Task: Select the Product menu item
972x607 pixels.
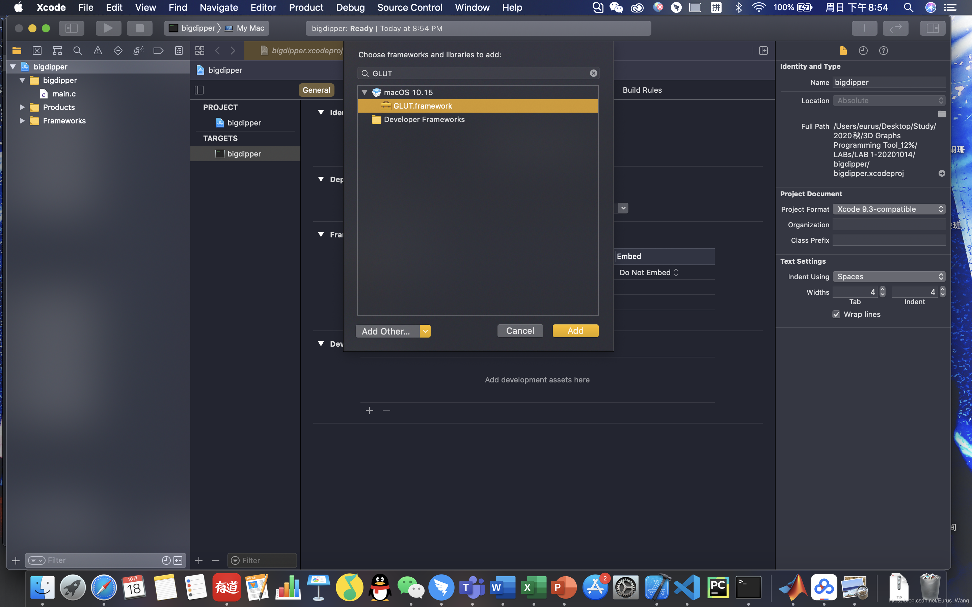Action: 306,8
